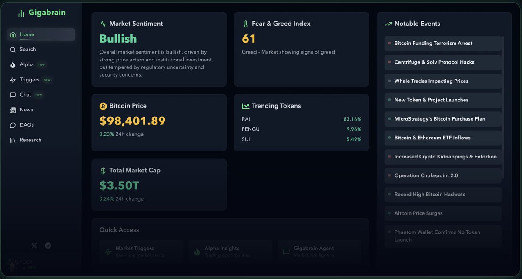Click the $3.50T market cap value
The height and width of the screenshot is (279, 522).
(x=119, y=186)
